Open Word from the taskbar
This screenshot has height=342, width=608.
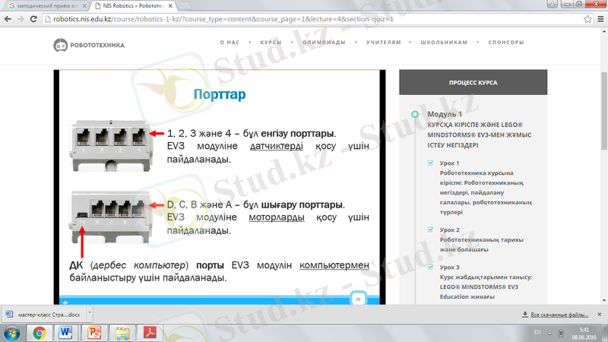click(65, 332)
